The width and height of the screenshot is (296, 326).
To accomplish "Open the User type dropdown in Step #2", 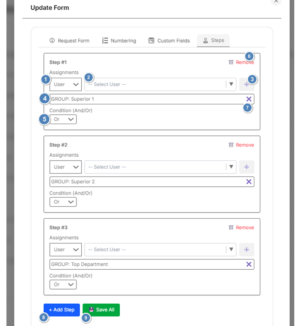I will [x=65, y=167].
